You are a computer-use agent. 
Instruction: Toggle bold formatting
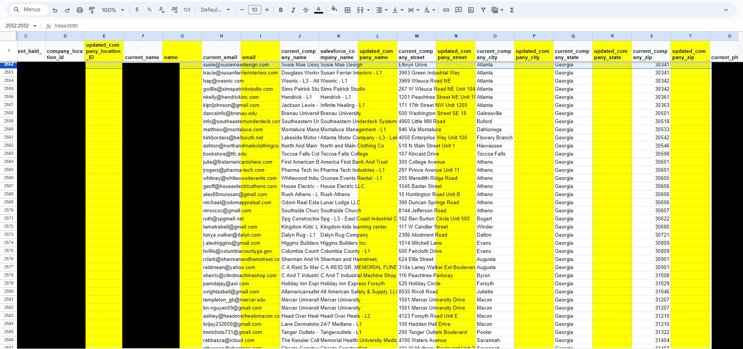(281, 10)
